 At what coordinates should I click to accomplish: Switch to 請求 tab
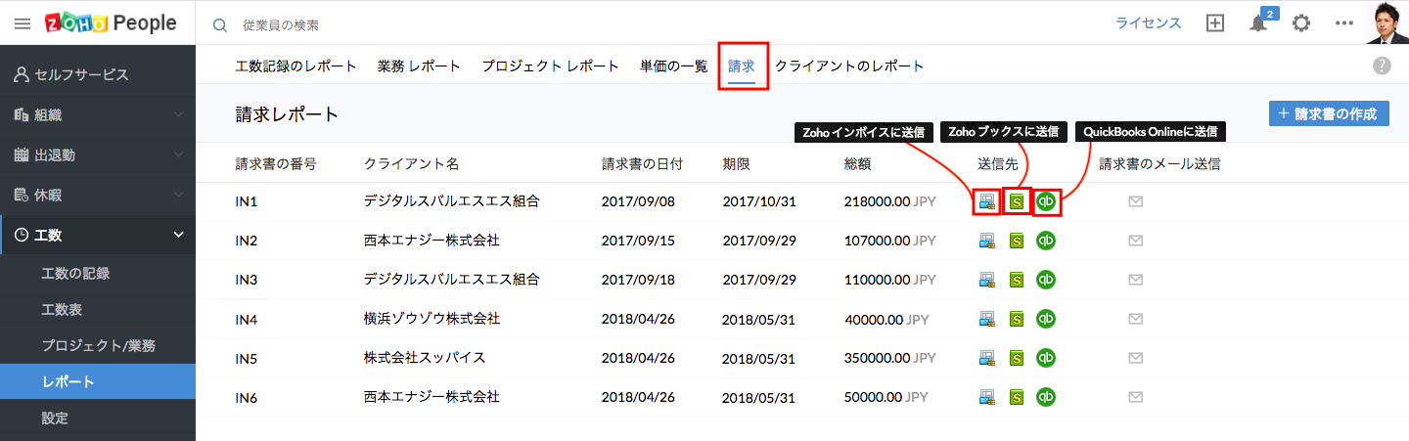coord(742,66)
